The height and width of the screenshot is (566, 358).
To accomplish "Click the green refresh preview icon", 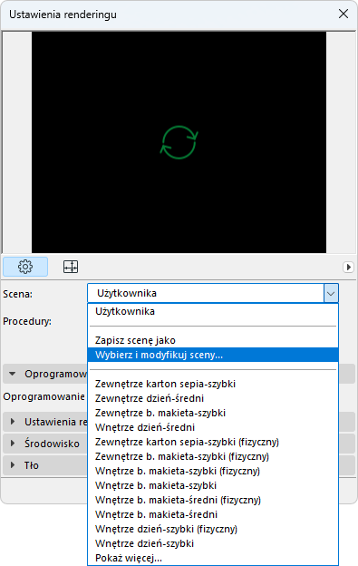I will tap(179, 142).
